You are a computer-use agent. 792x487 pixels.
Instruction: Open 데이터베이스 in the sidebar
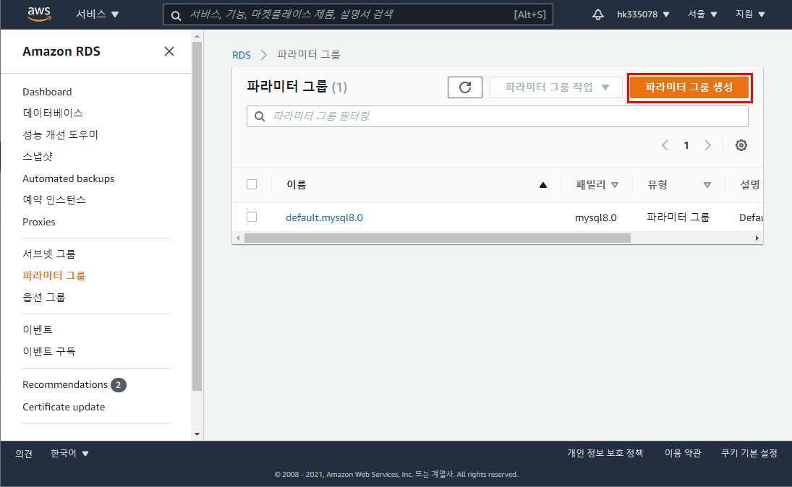click(x=53, y=113)
